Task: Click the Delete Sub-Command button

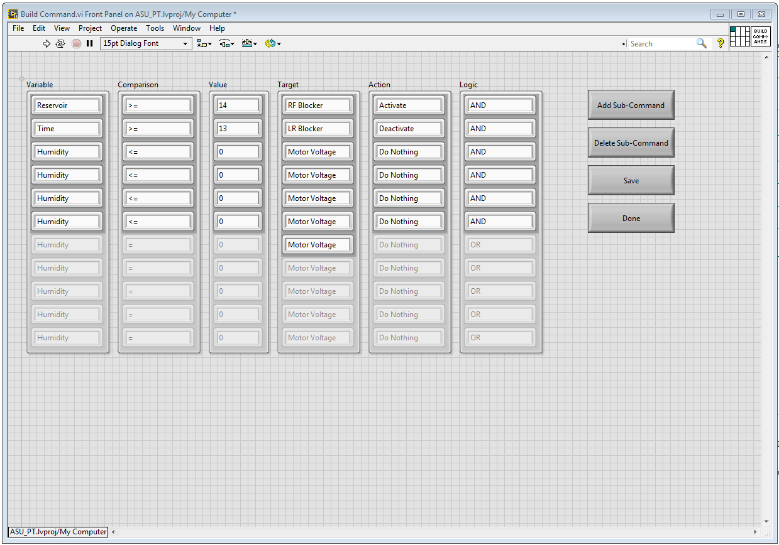Action: click(631, 143)
